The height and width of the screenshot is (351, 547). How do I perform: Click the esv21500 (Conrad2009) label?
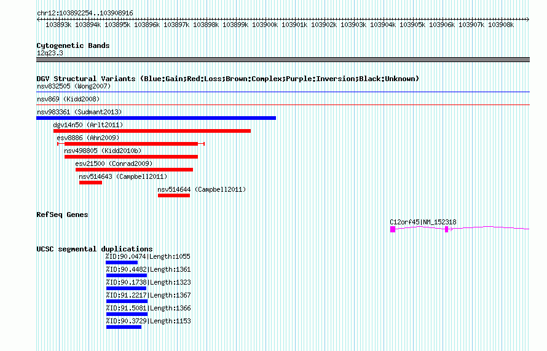(x=114, y=164)
